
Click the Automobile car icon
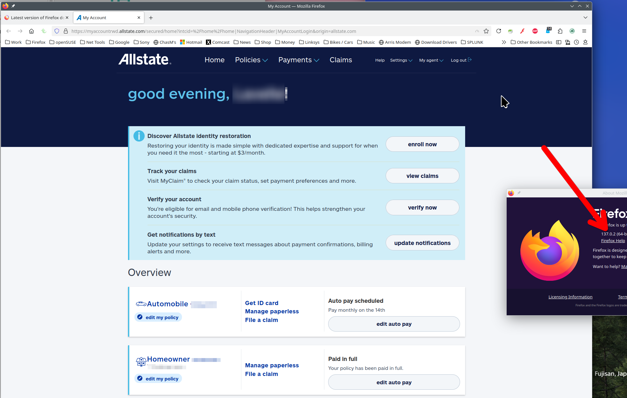click(141, 304)
